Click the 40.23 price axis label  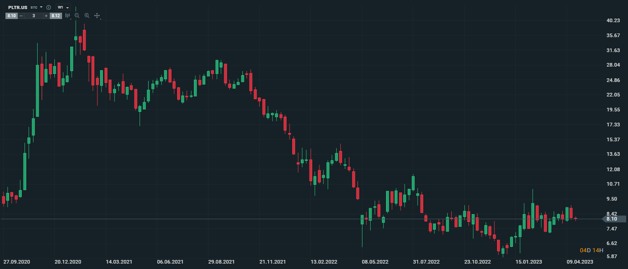613,20
